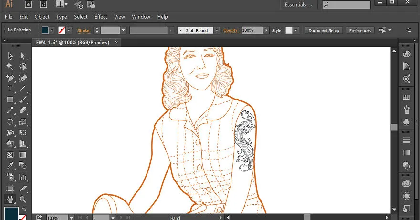Click the dark fill color swatch in control bar
The image size is (420, 220).
[45, 30]
